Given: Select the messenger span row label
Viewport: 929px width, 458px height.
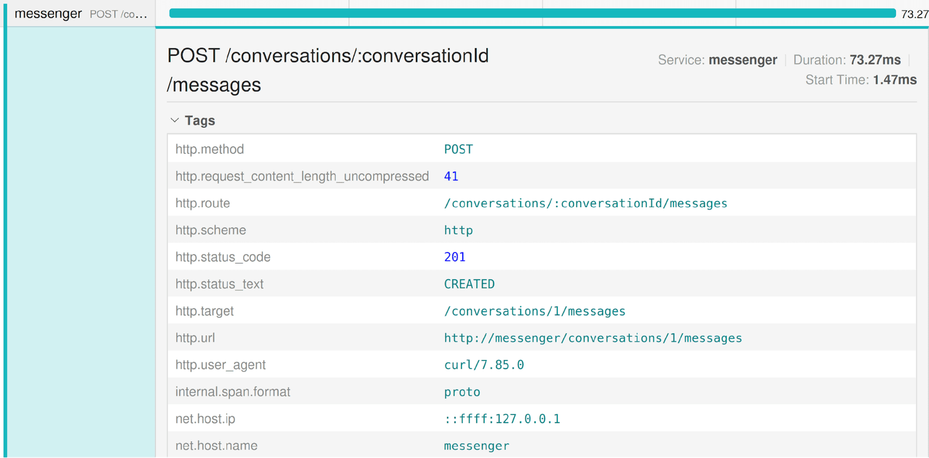Looking at the screenshot, I should click(x=48, y=14).
